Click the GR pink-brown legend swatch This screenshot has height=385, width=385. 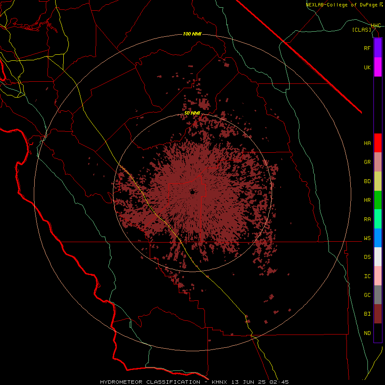point(378,162)
